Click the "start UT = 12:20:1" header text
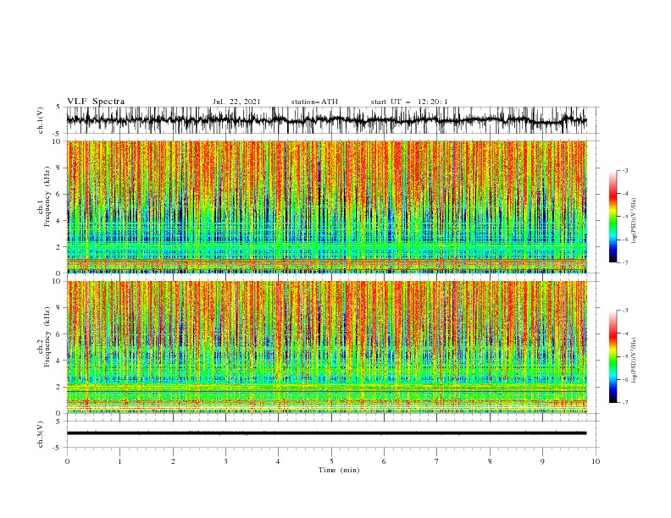Screen dimensions: 671x518 409,102
